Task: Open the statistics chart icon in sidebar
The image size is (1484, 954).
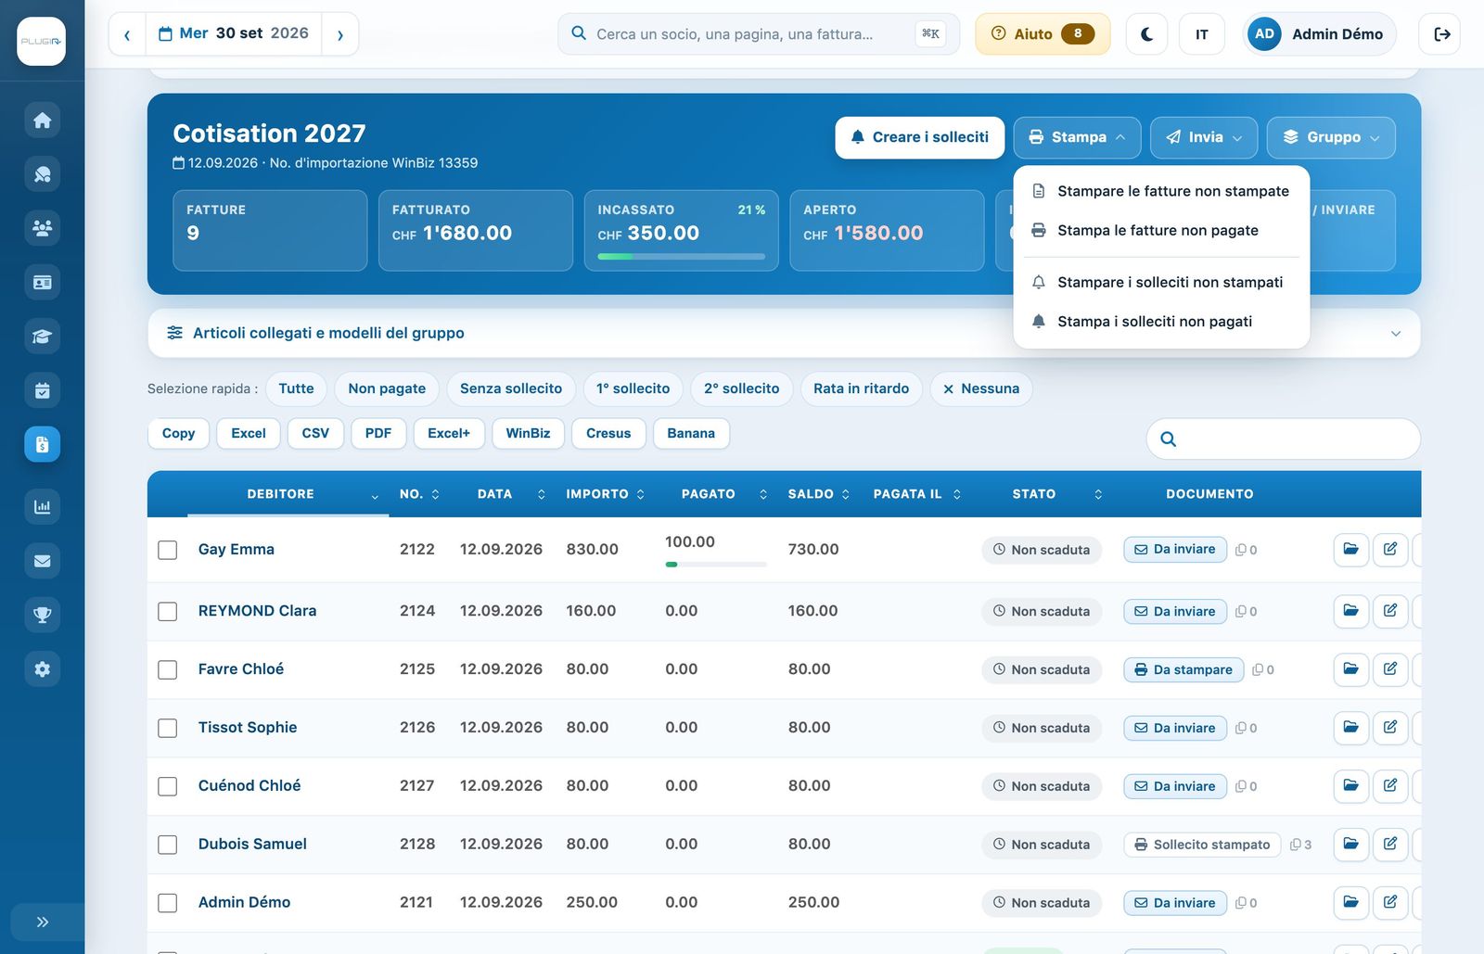Action: (42, 507)
